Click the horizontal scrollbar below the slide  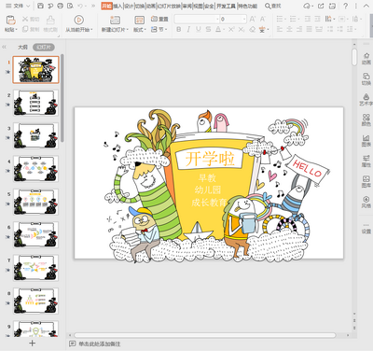[205, 335]
